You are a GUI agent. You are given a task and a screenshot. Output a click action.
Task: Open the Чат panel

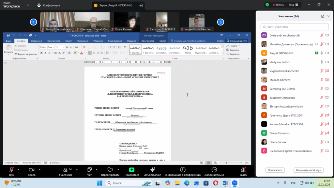pyautogui.click(x=89, y=171)
